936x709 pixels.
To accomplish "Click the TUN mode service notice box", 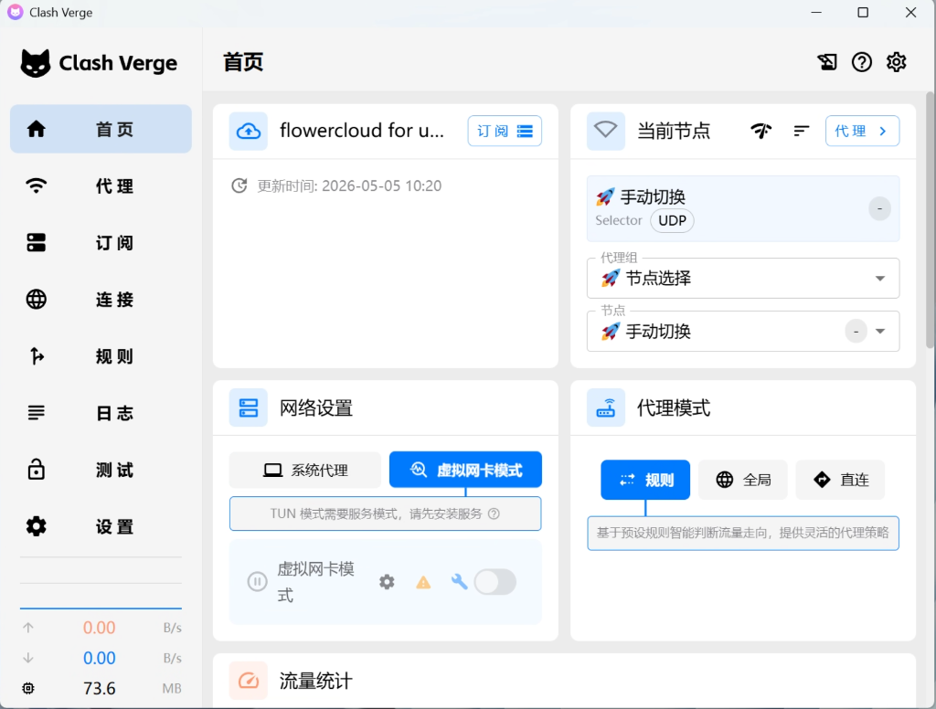I will pos(385,513).
